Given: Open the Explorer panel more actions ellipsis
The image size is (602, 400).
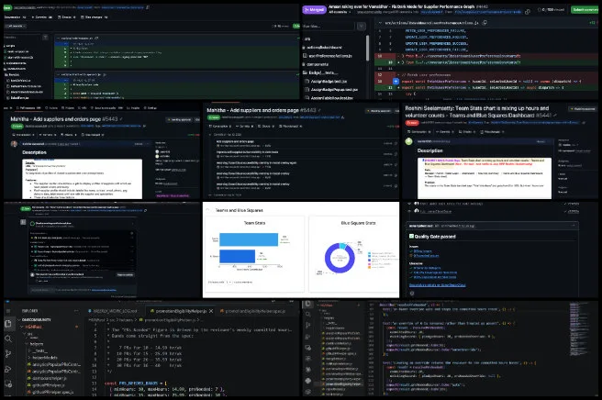Looking at the screenshot, I should [x=76, y=311].
